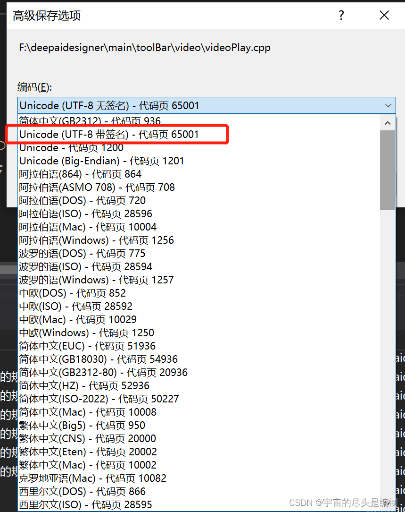Click the scrollbar up arrow
This screenshot has height=512, width=405.
[388, 122]
